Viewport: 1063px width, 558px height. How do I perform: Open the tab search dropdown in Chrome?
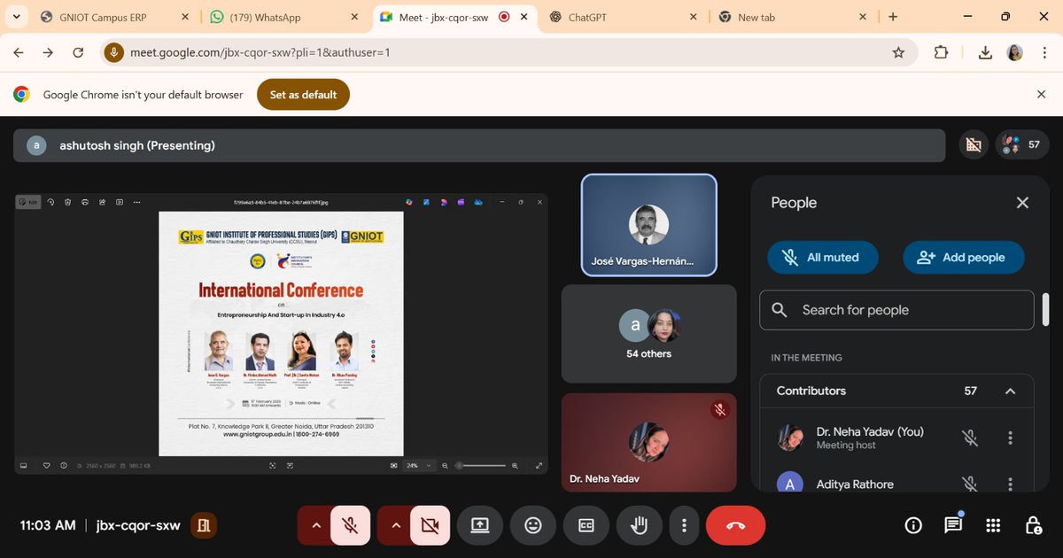point(16,17)
